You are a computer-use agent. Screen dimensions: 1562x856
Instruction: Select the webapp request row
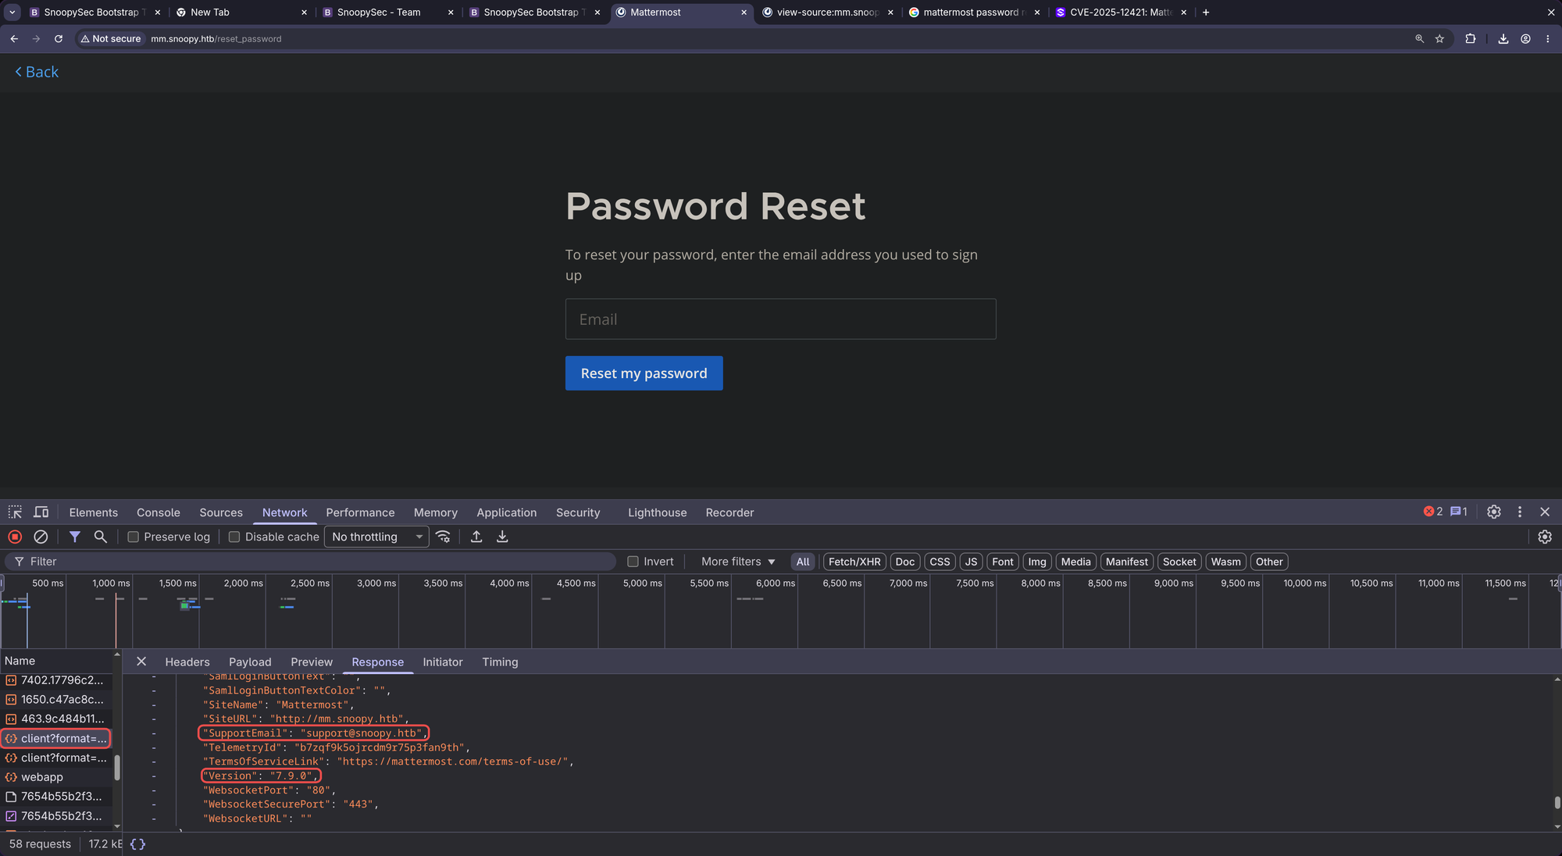56,777
